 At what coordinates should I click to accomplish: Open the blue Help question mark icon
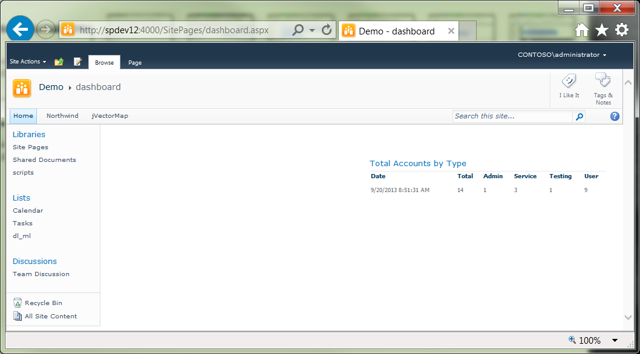tap(615, 116)
